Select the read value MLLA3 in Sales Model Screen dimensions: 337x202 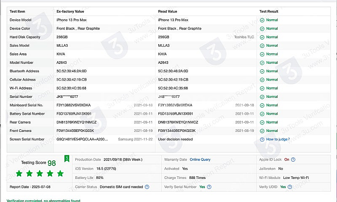(x=164, y=45)
